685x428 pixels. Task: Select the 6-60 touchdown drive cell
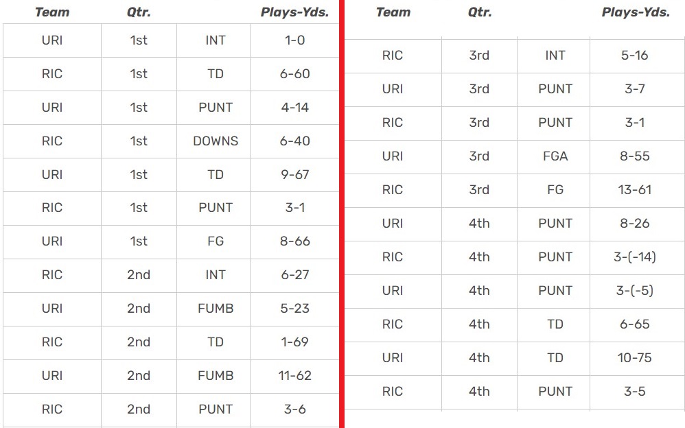(x=294, y=74)
